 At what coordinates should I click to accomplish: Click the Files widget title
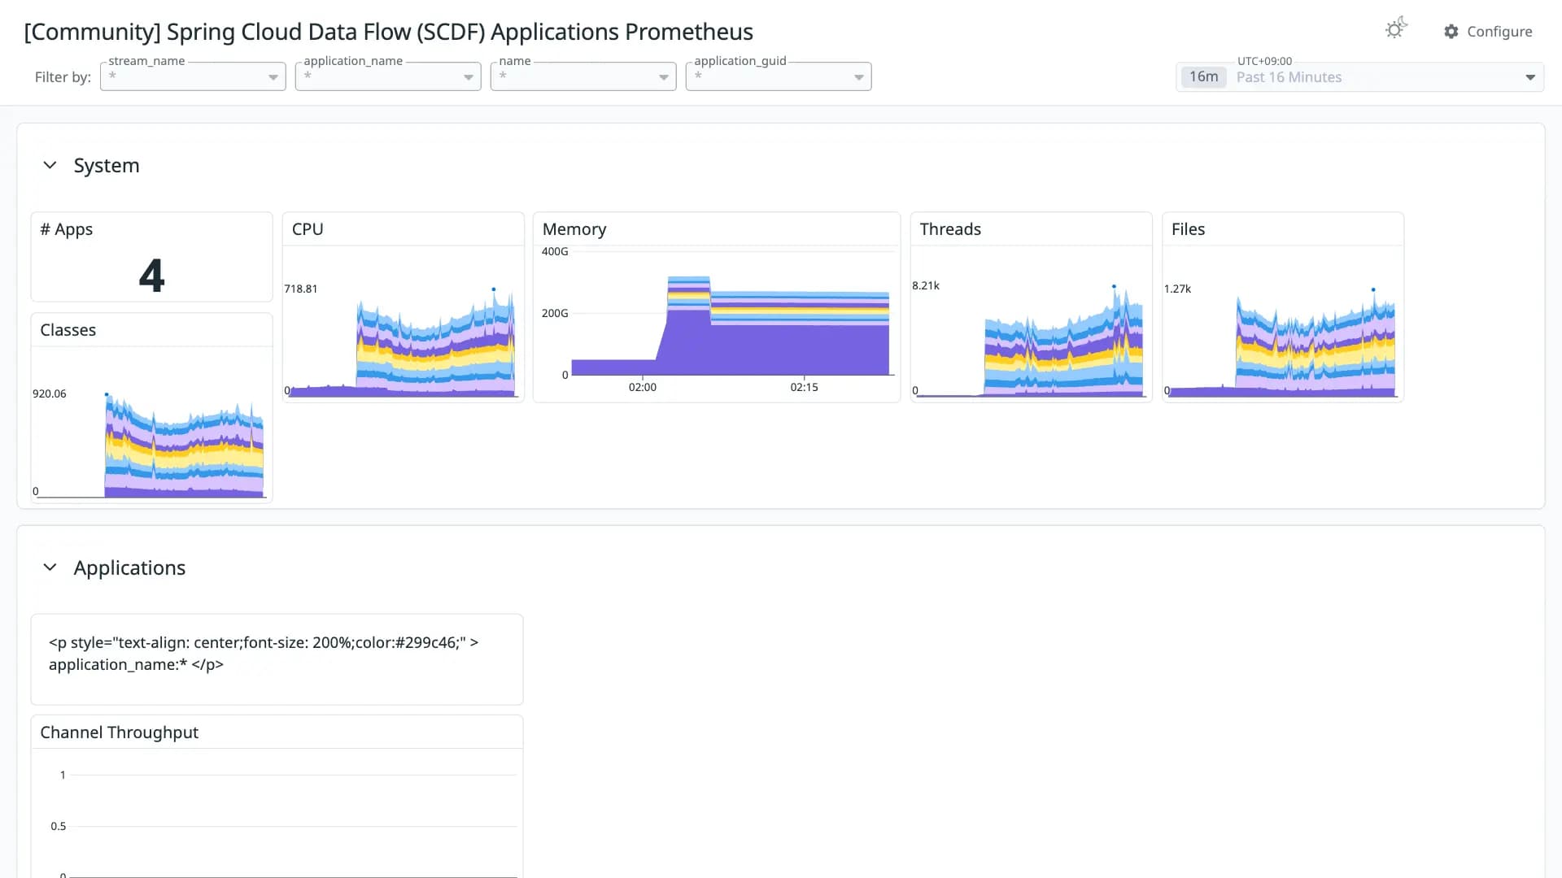click(x=1188, y=229)
